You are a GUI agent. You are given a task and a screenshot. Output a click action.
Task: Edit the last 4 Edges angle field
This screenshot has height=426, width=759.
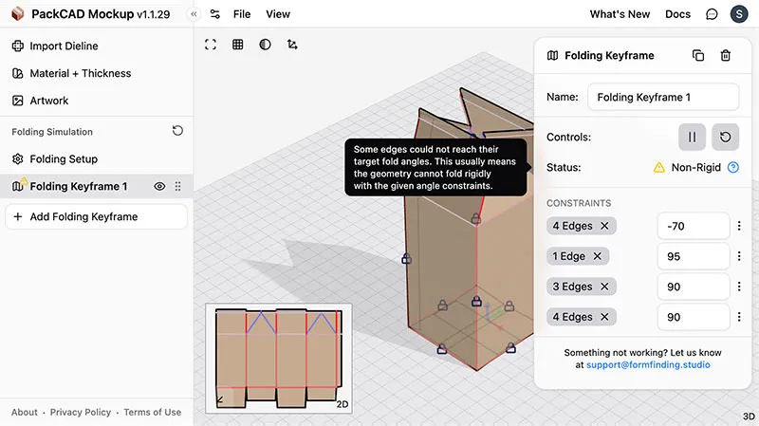[x=694, y=317]
